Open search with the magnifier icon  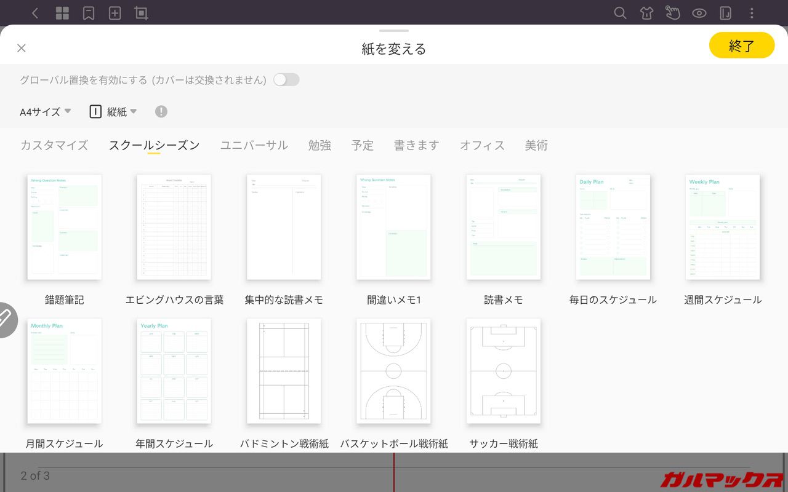tap(620, 13)
